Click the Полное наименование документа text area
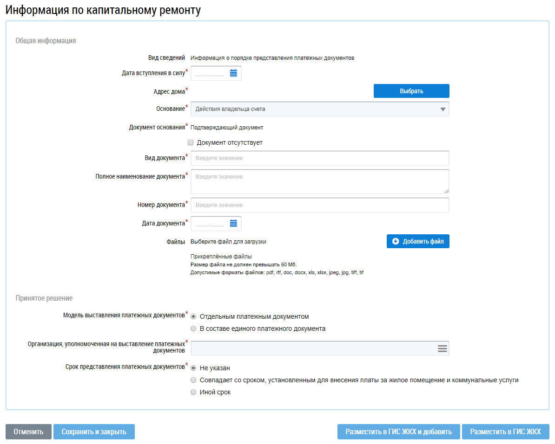 tap(320, 181)
